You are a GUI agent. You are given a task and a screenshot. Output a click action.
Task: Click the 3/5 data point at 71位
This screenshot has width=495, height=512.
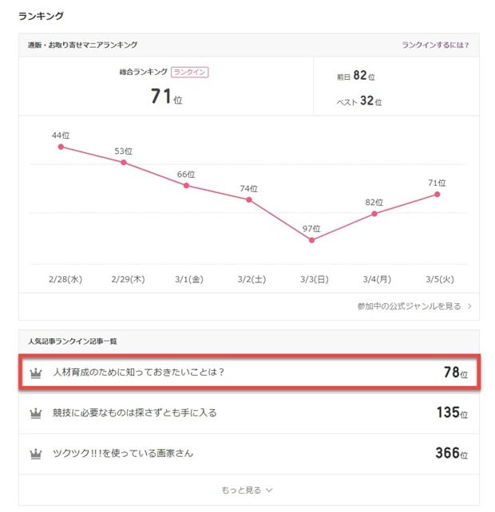[438, 194]
